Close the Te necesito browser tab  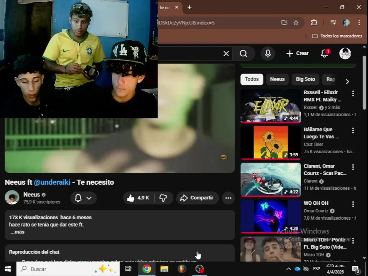pyautogui.click(x=177, y=7)
